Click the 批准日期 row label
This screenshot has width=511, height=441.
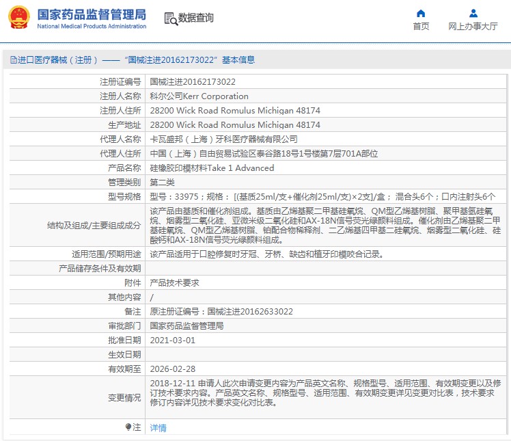(124, 340)
